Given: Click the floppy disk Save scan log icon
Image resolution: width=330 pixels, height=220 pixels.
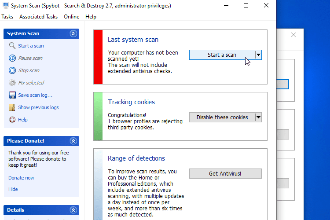Looking at the screenshot, I should click(12, 95).
